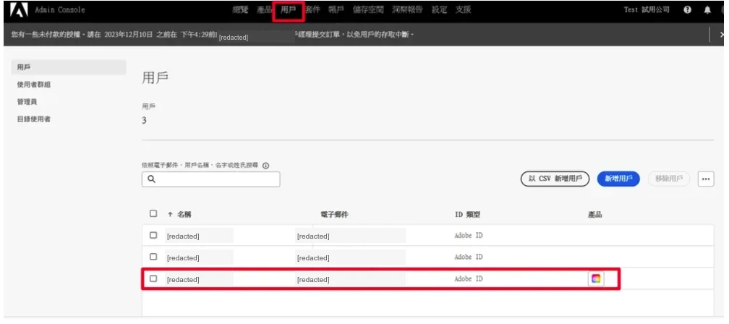Screen dimensions: 729x324
Task: Click Adobe ID in the third row
Action: 469,279
